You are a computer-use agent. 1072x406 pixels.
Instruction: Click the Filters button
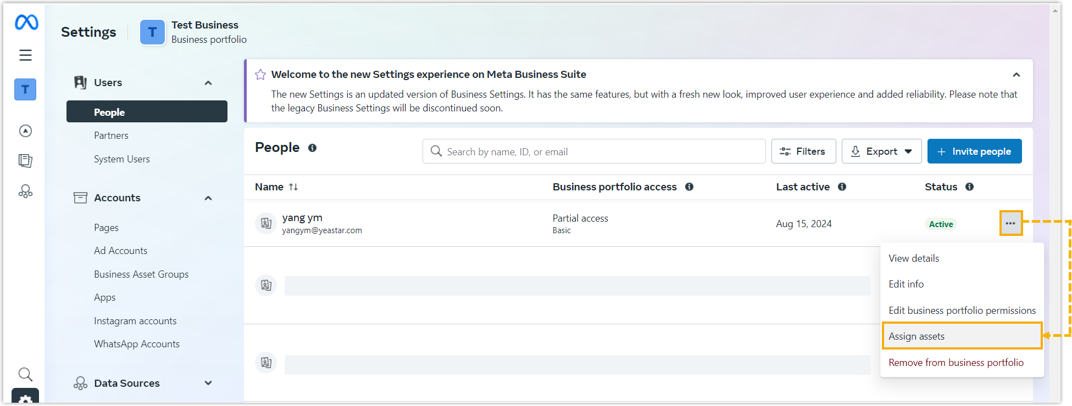[803, 151]
